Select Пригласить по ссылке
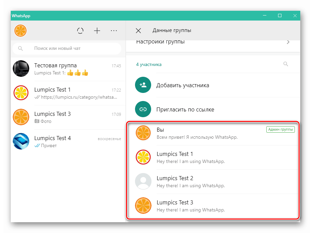Image resolution: width=311 pixels, height=233 pixels. (213, 109)
